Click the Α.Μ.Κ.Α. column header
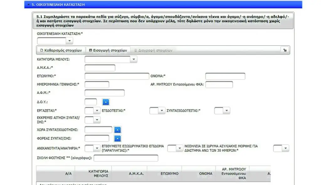321x185 pixels. (129, 173)
